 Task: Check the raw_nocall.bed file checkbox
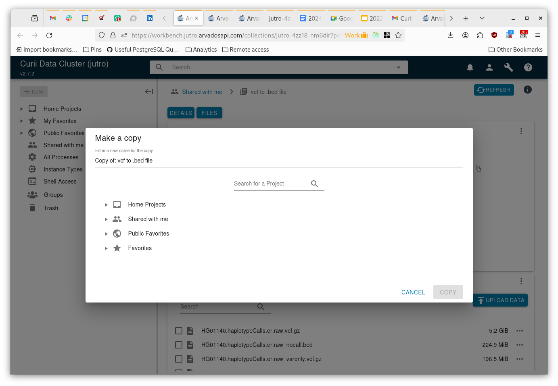point(179,345)
